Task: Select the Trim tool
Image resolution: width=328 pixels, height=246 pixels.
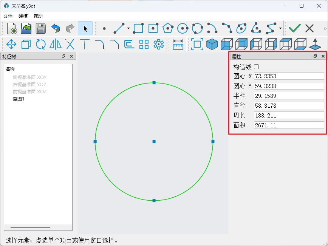Action: [x=70, y=44]
